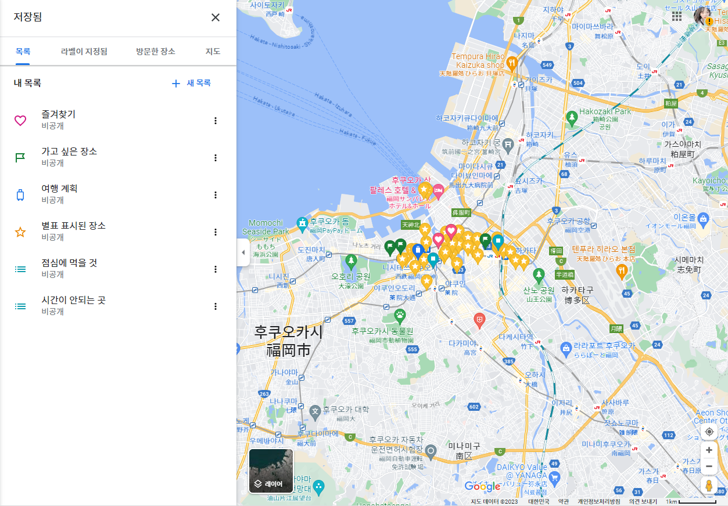Screen dimensions: 728x506
Task: Zoom out on the map
Action: click(x=709, y=466)
